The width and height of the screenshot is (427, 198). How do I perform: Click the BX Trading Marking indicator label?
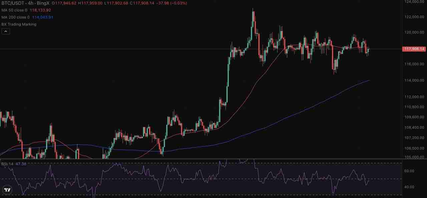[x=19, y=24]
